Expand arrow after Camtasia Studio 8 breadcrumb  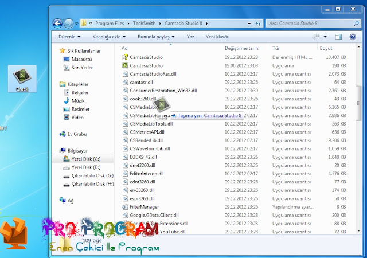click(207, 24)
